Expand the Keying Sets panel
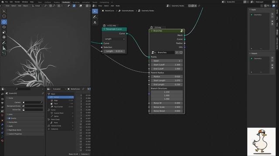 25,122
